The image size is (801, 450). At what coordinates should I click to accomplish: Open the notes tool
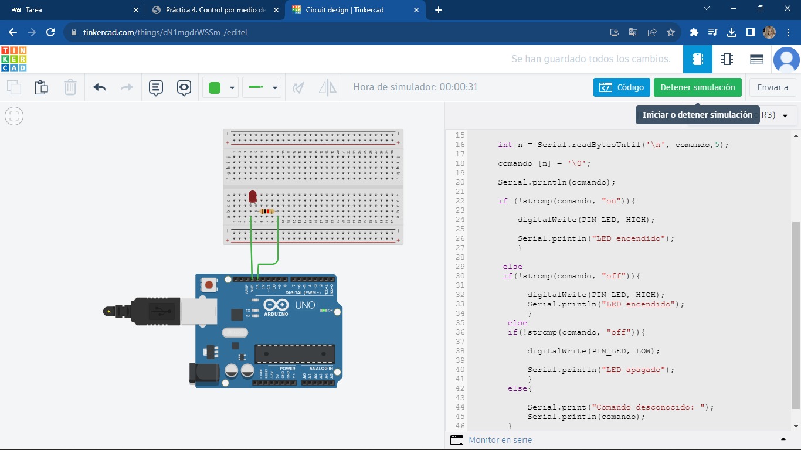(x=155, y=87)
